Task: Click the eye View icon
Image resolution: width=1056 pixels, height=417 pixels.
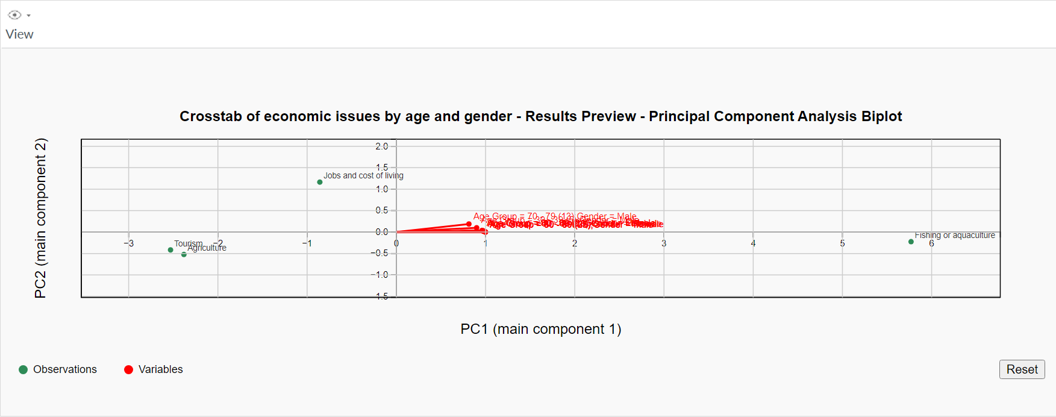Action: point(14,15)
